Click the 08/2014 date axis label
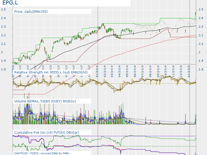The width and height of the screenshot is (207, 155). point(150,71)
